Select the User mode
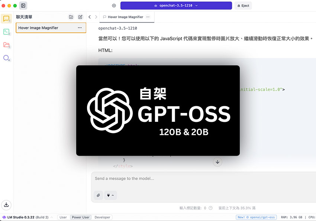This screenshot has height=221, width=316. [63, 217]
